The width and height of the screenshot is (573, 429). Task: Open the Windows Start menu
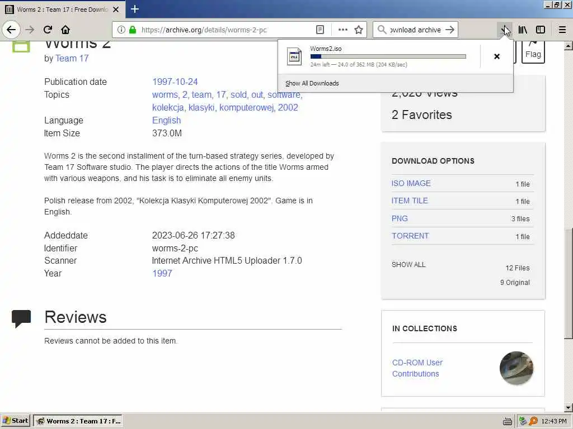pyautogui.click(x=16, y=421)
